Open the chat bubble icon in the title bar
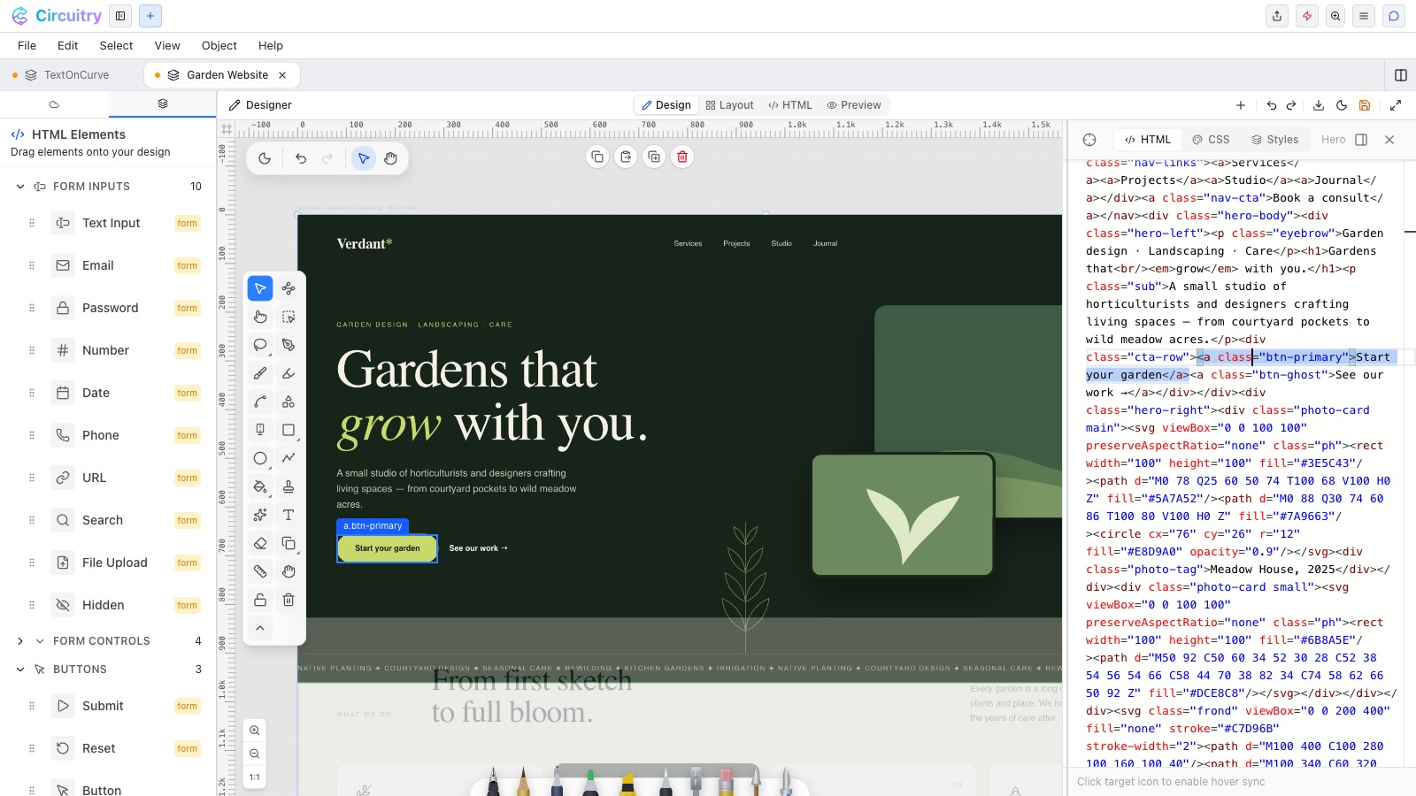Viewport: 1416px width, 796px height. pos(1394,16)
